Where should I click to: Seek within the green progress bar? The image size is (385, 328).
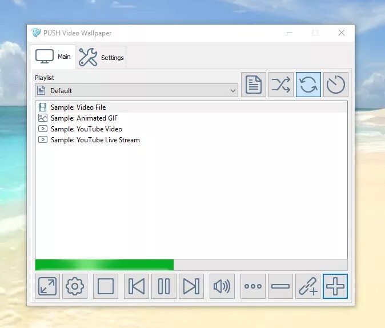pos(191,265)
